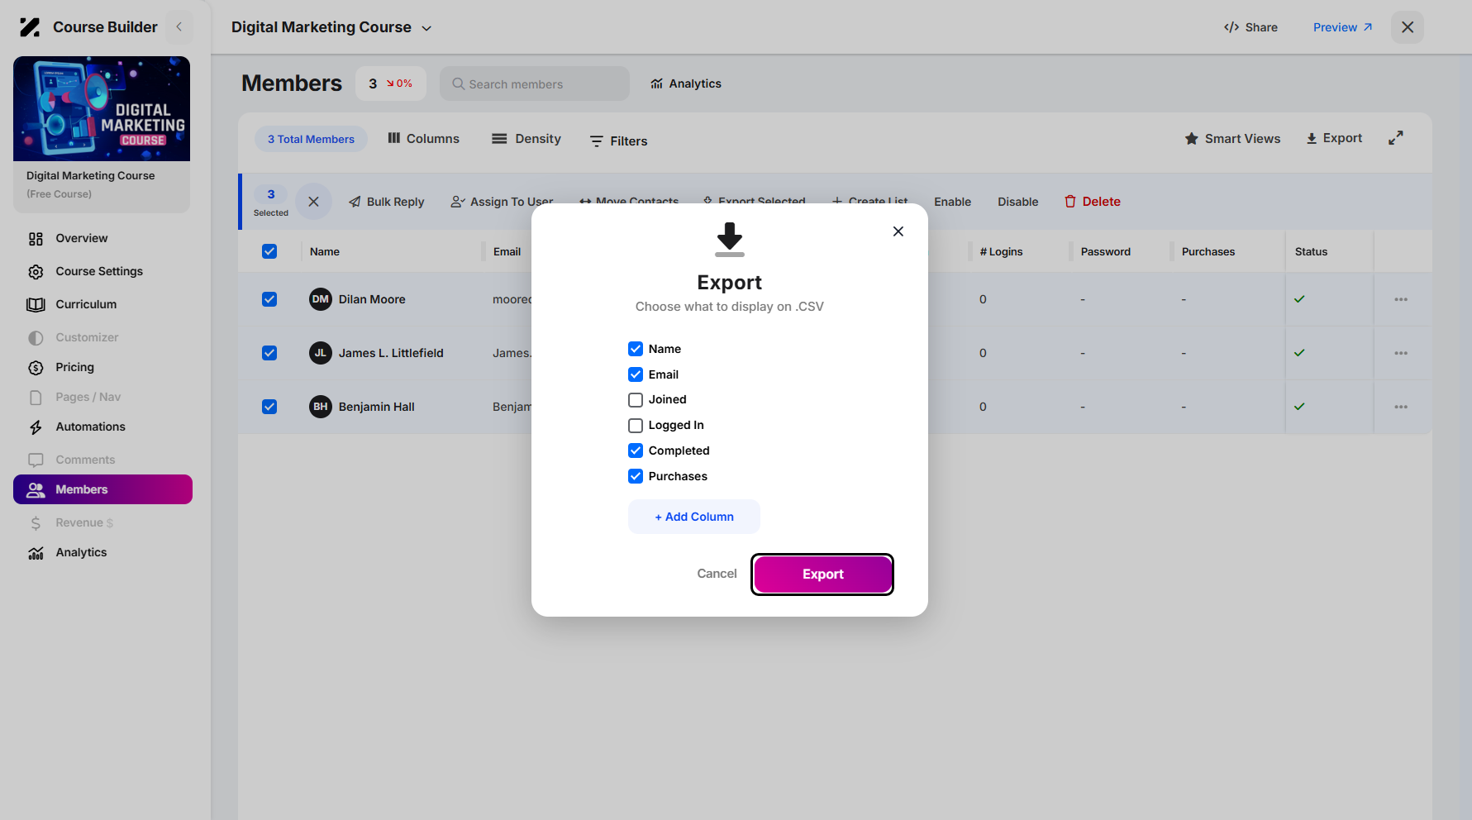Open the Columns toolbar button
The height and width of the screenshot is (820, 1472).
tap(423, 139)
